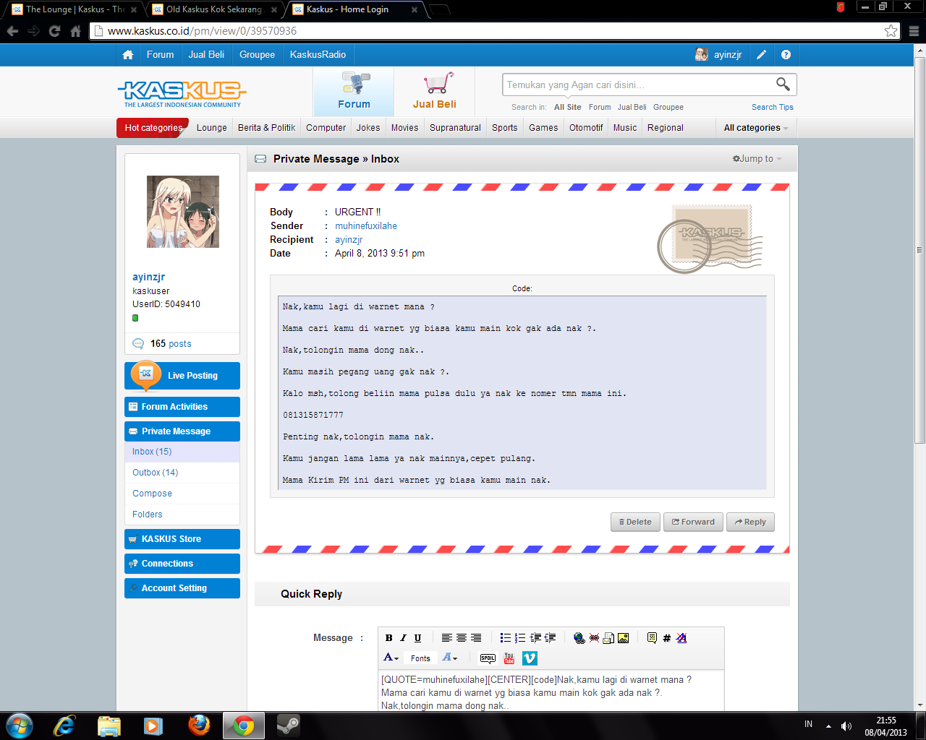Open Supranatural category

[x=455, y=128]
